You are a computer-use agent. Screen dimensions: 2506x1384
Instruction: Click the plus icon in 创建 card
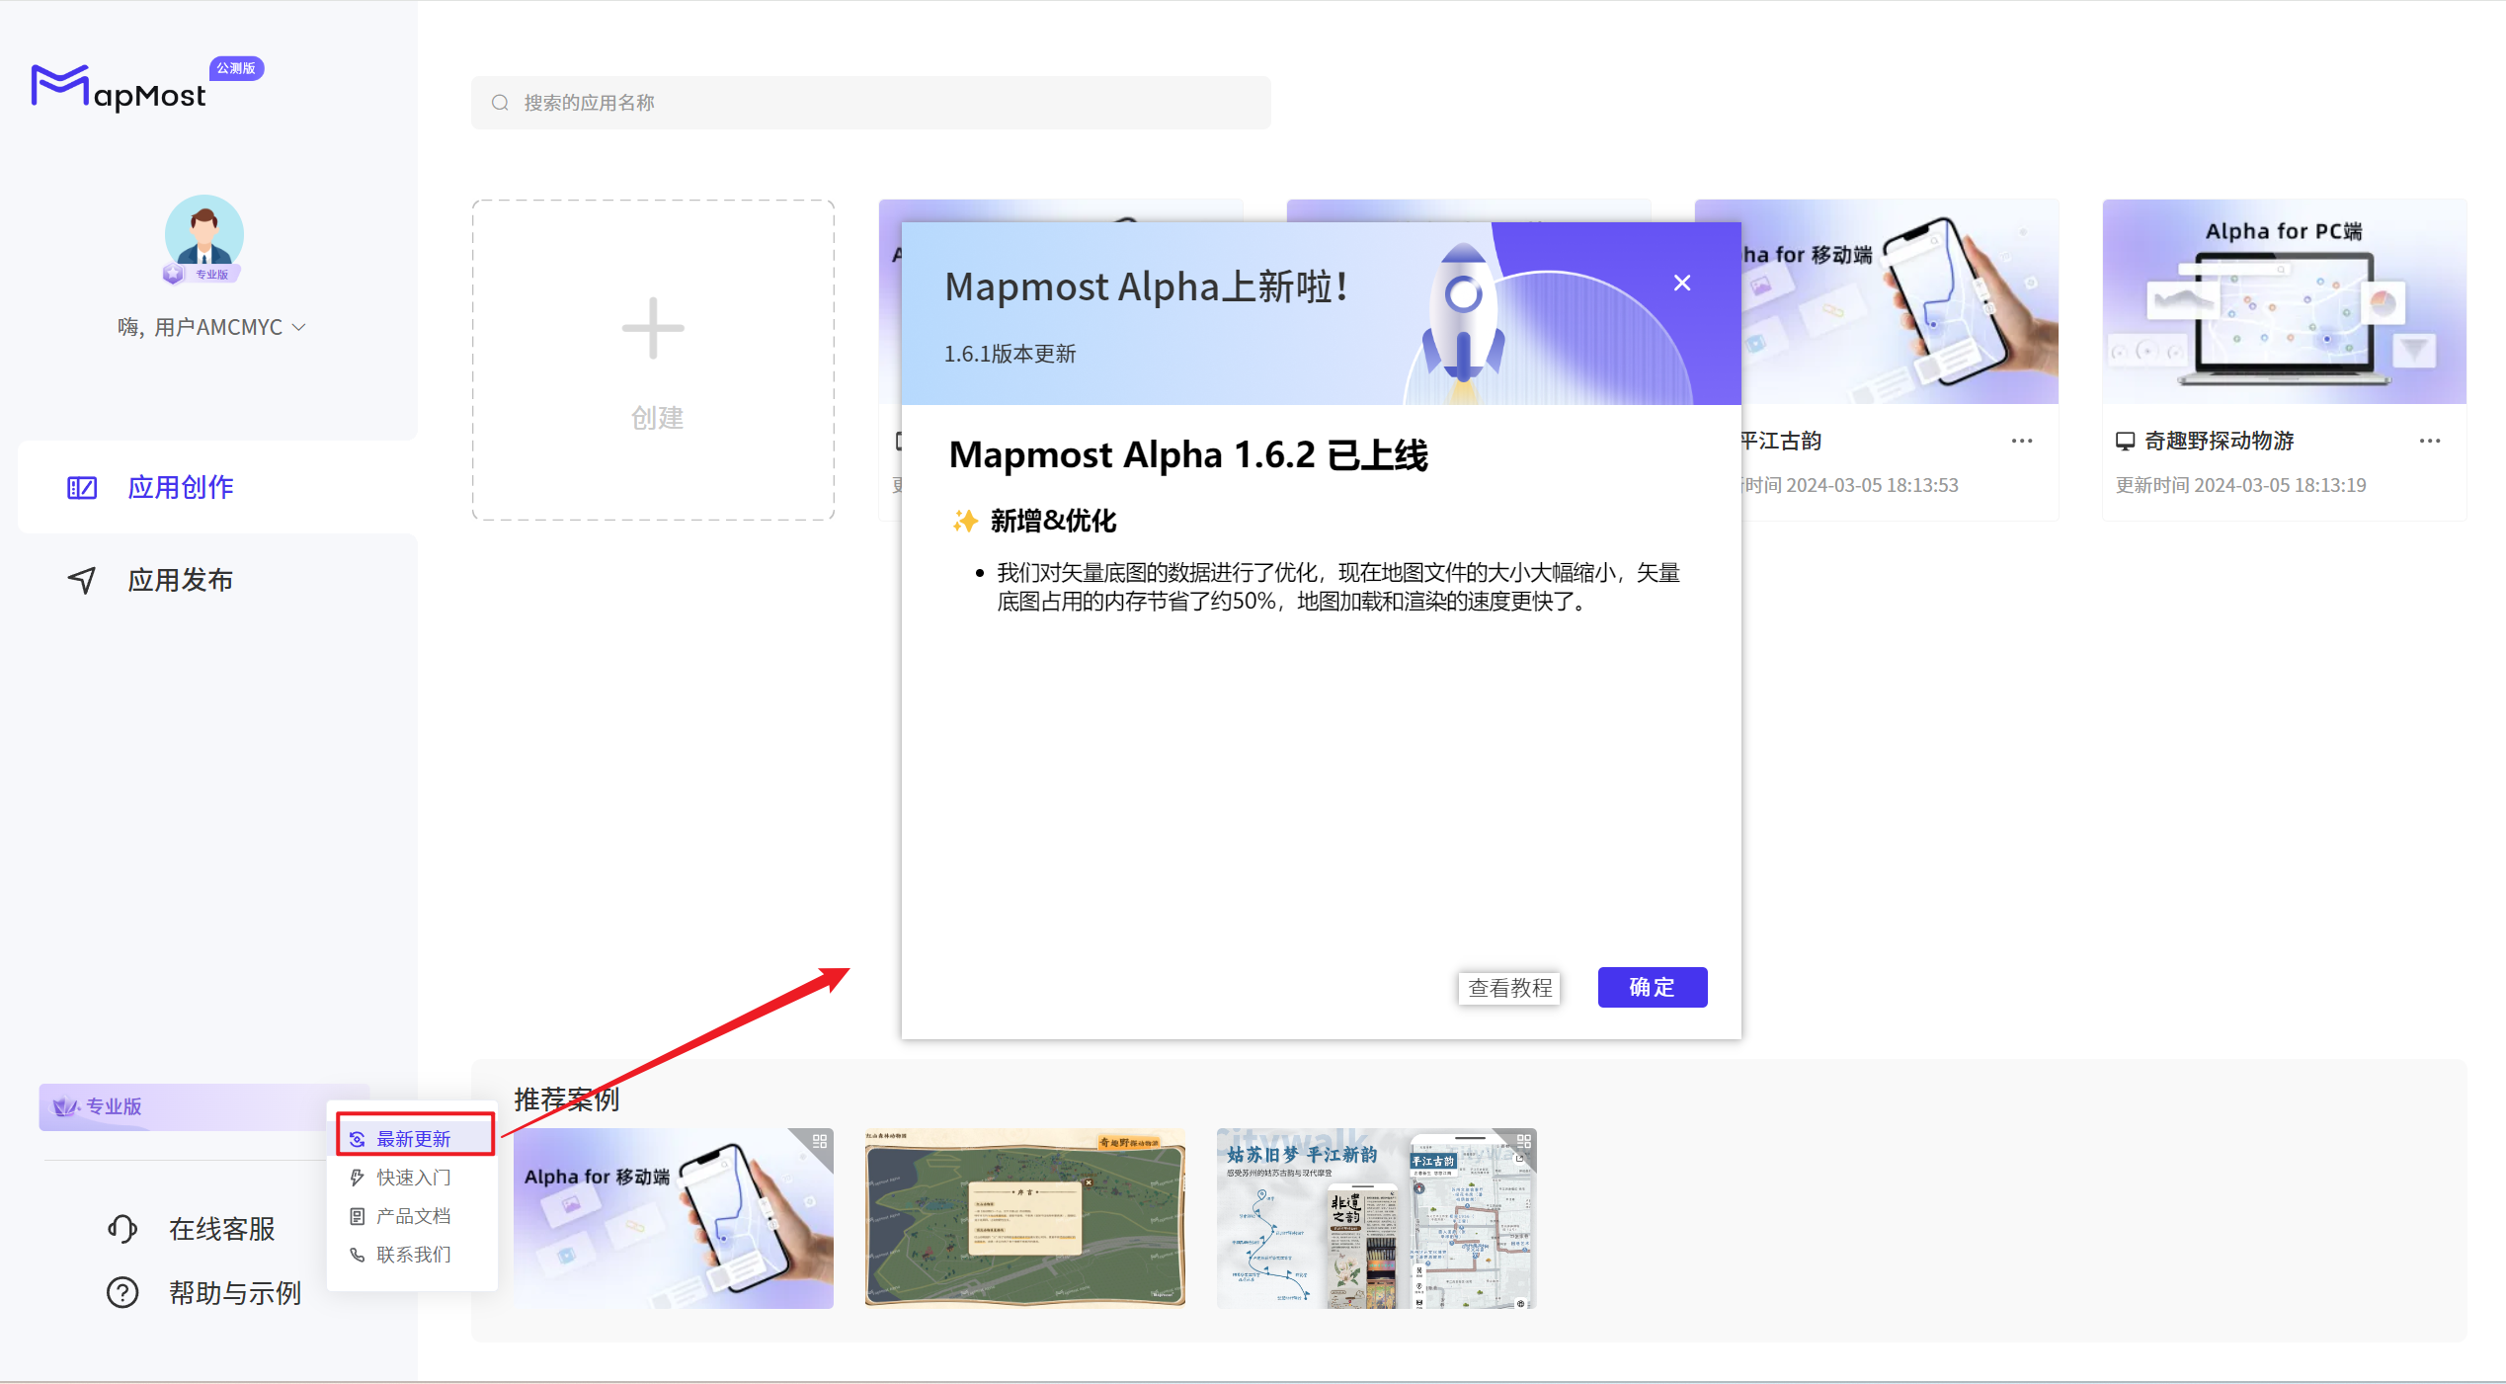click(653, 328)
